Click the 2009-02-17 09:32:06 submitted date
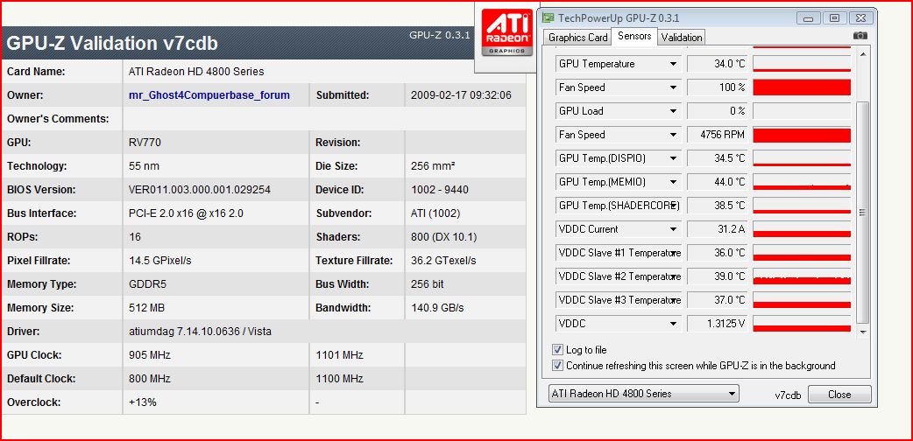 coord(461,94)
